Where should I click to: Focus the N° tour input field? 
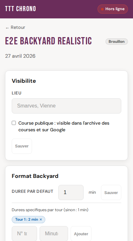(24, 234)
